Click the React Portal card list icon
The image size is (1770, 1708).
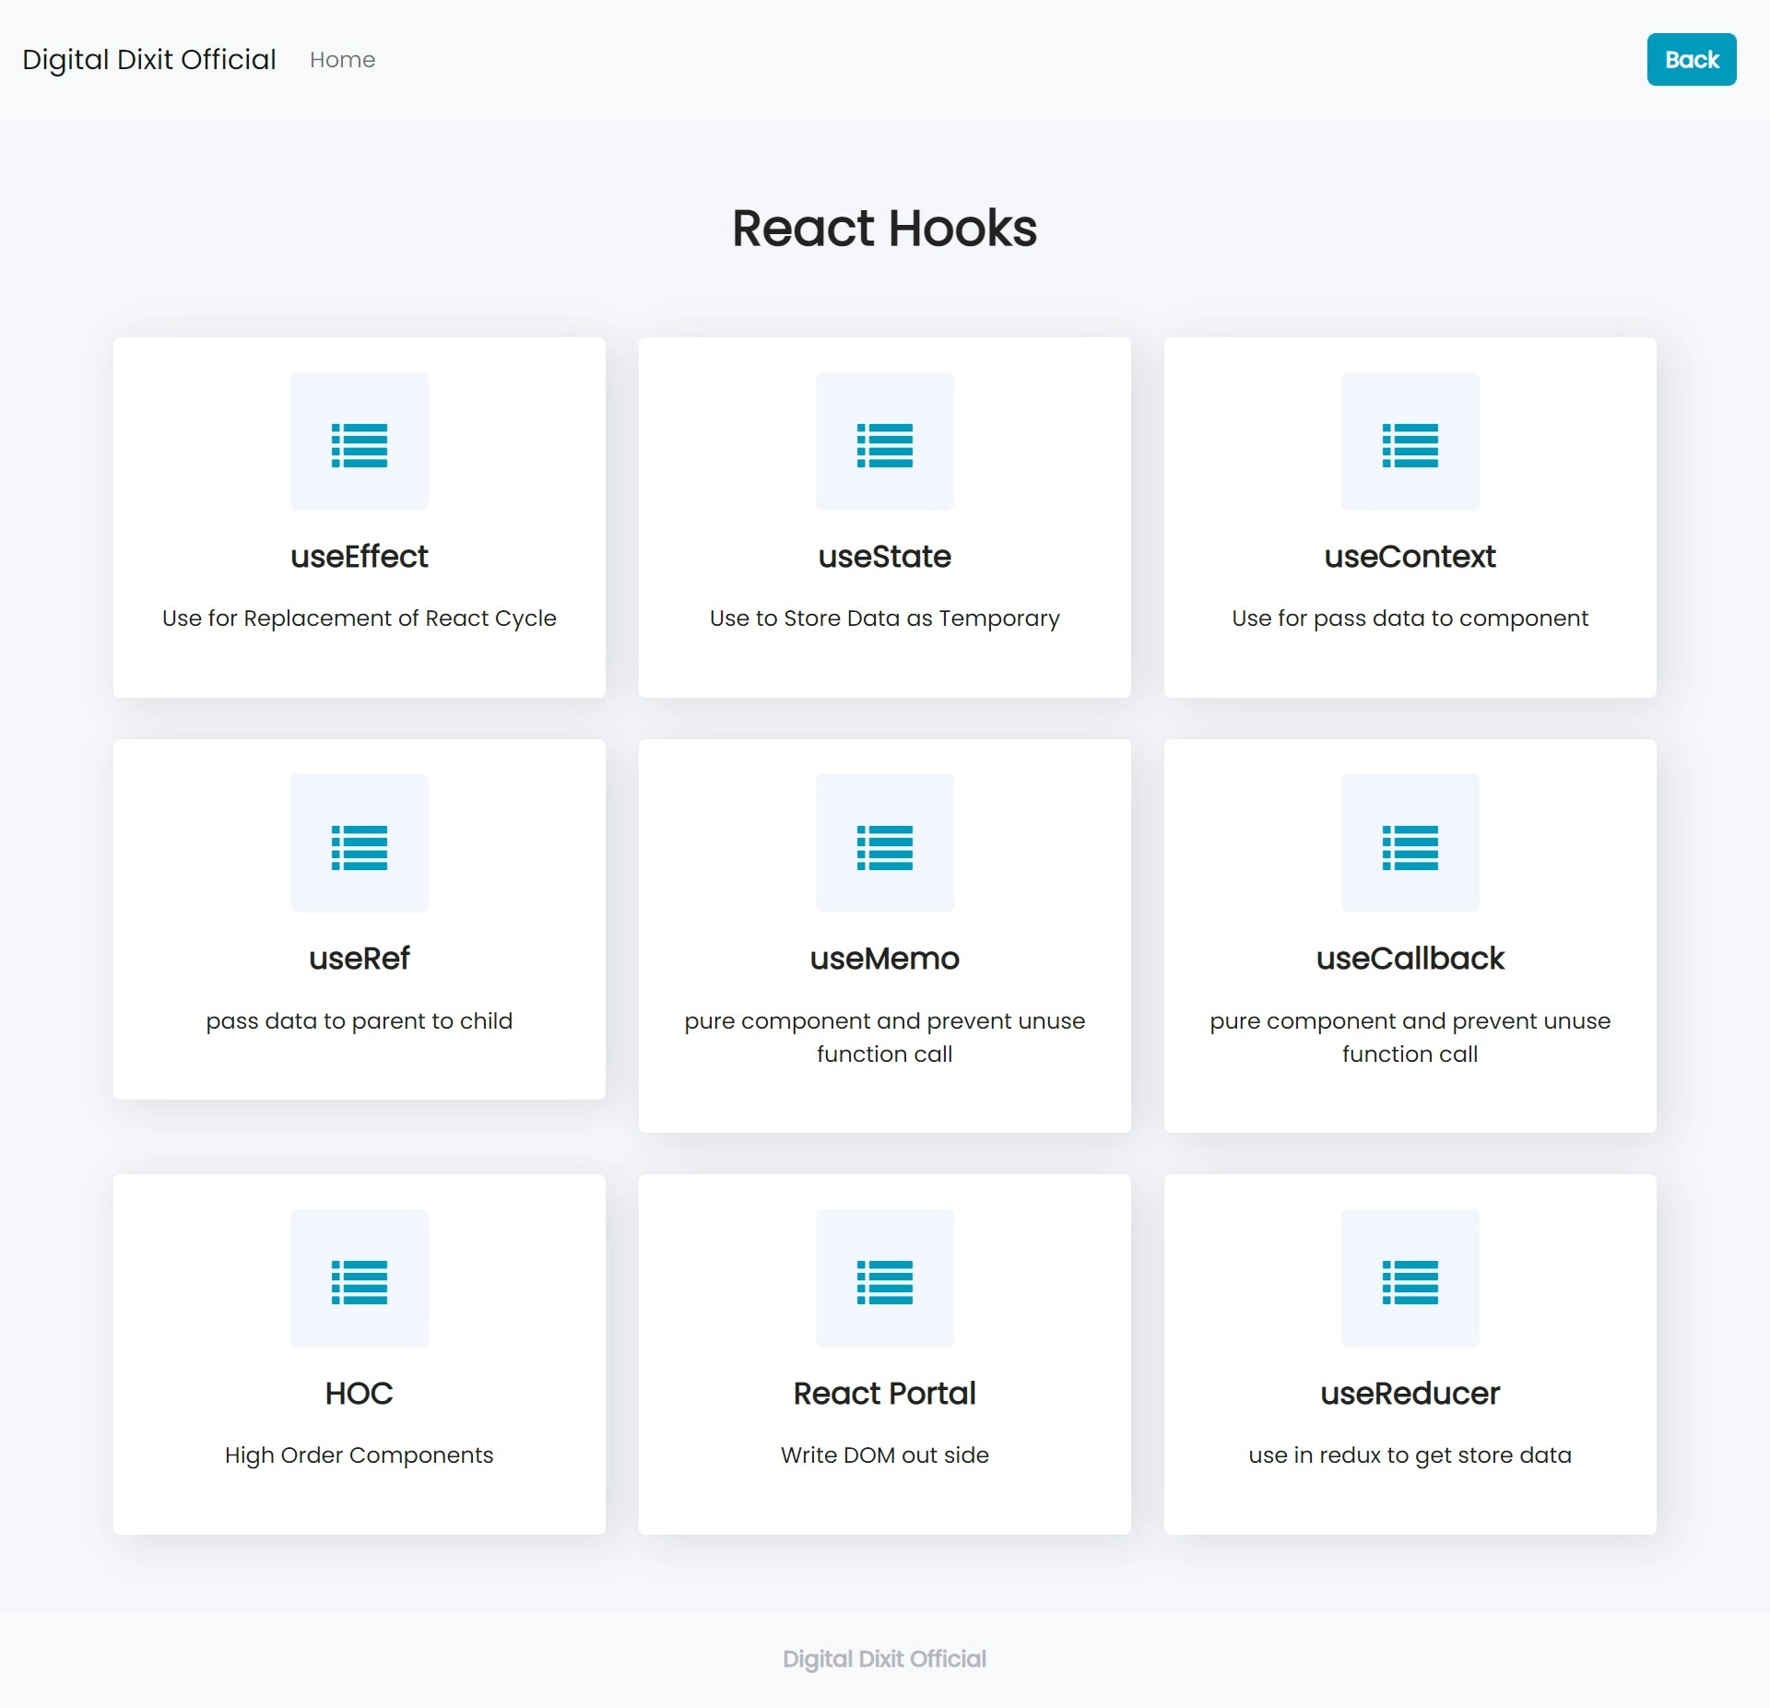click(x=884, y=1282)
